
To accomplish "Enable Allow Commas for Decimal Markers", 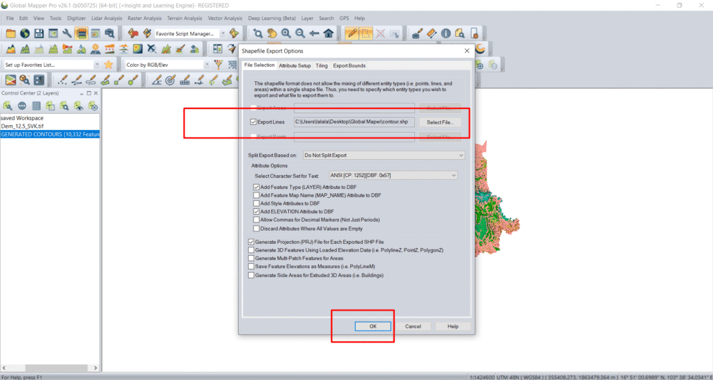I will tap(256, 220).
